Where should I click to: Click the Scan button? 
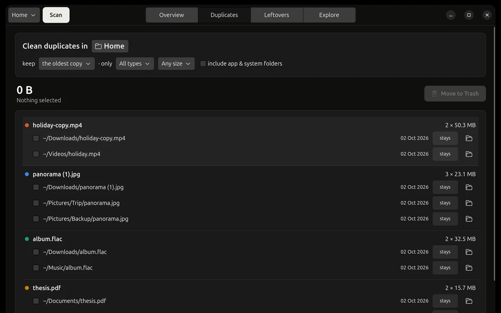tap(56, 15)
